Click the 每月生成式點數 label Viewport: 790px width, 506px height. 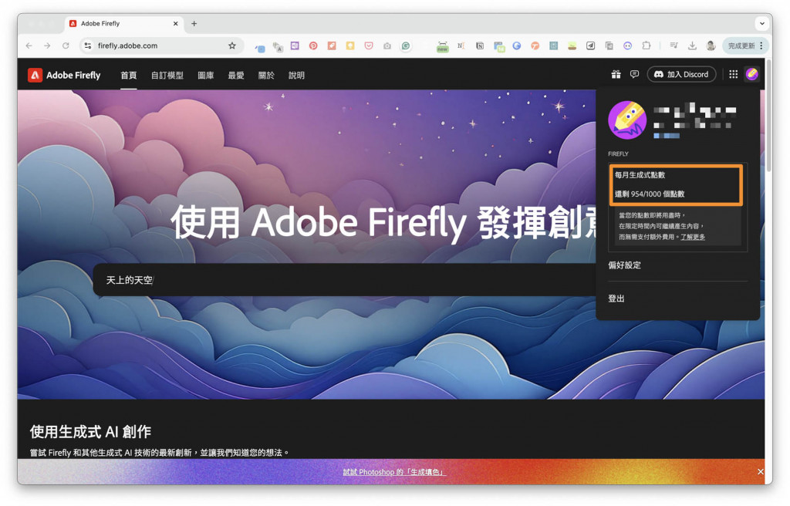640,175
